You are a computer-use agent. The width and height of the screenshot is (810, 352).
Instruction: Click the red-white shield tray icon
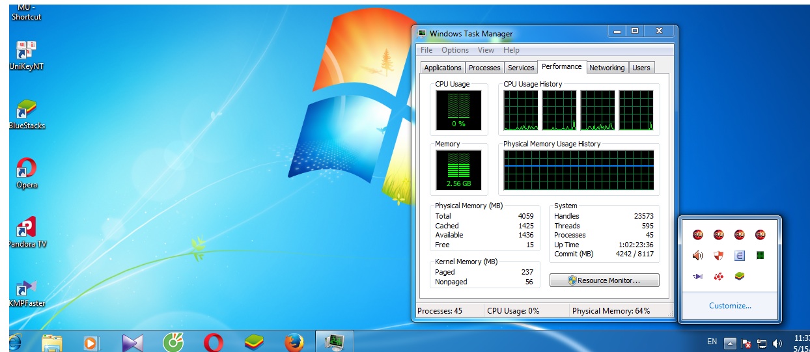point(718,256)
